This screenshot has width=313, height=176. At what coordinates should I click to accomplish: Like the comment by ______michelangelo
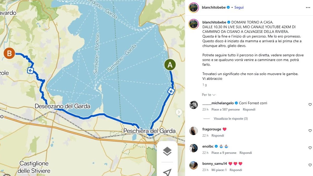pos(310,105)
